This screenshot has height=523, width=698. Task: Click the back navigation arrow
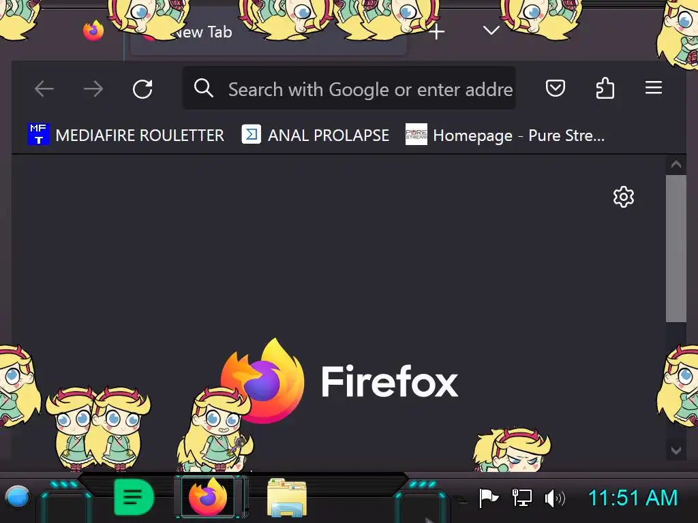44,89
